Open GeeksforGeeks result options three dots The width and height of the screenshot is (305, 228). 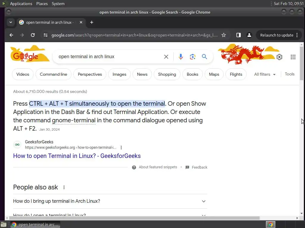121,148
